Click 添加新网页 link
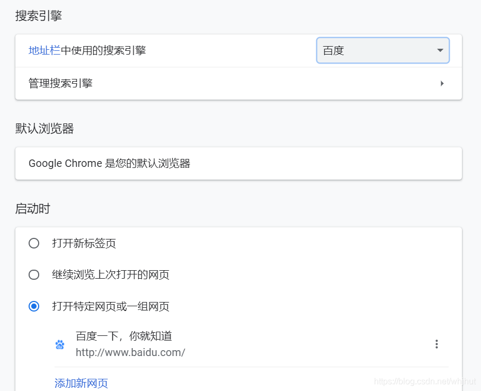Screen dimensions: 481x391 [x=81, y=383]
